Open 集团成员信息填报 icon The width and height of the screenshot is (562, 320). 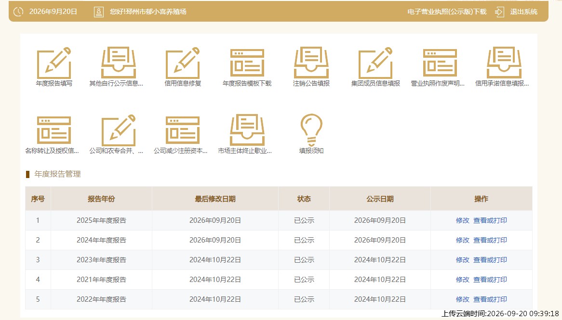pyautogui.click(x=375, y=63)
